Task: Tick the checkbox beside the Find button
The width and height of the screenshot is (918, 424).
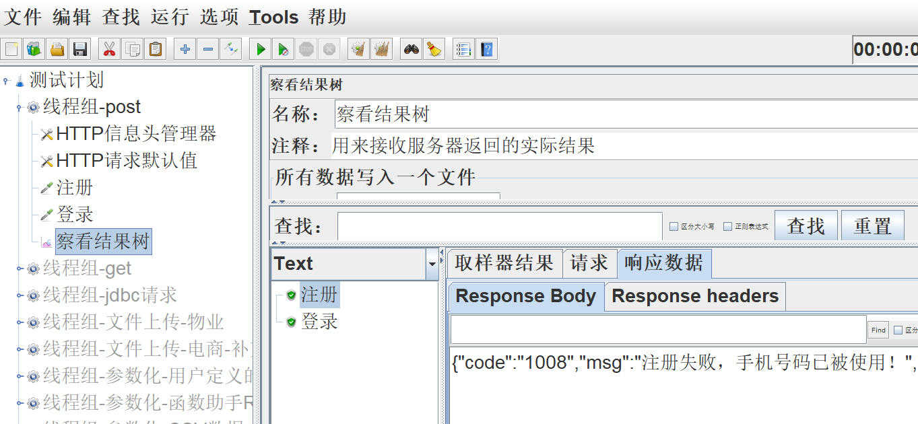Action: click(x=897, y=330)
